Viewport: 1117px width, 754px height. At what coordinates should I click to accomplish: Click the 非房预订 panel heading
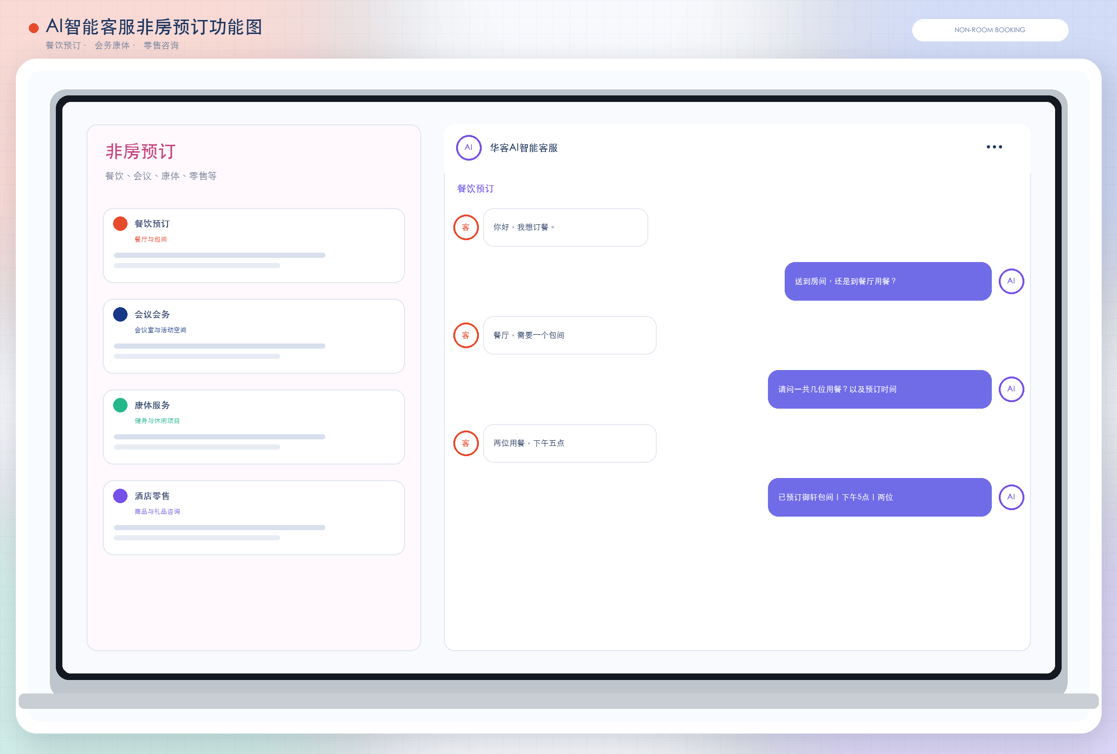[141, 151]
